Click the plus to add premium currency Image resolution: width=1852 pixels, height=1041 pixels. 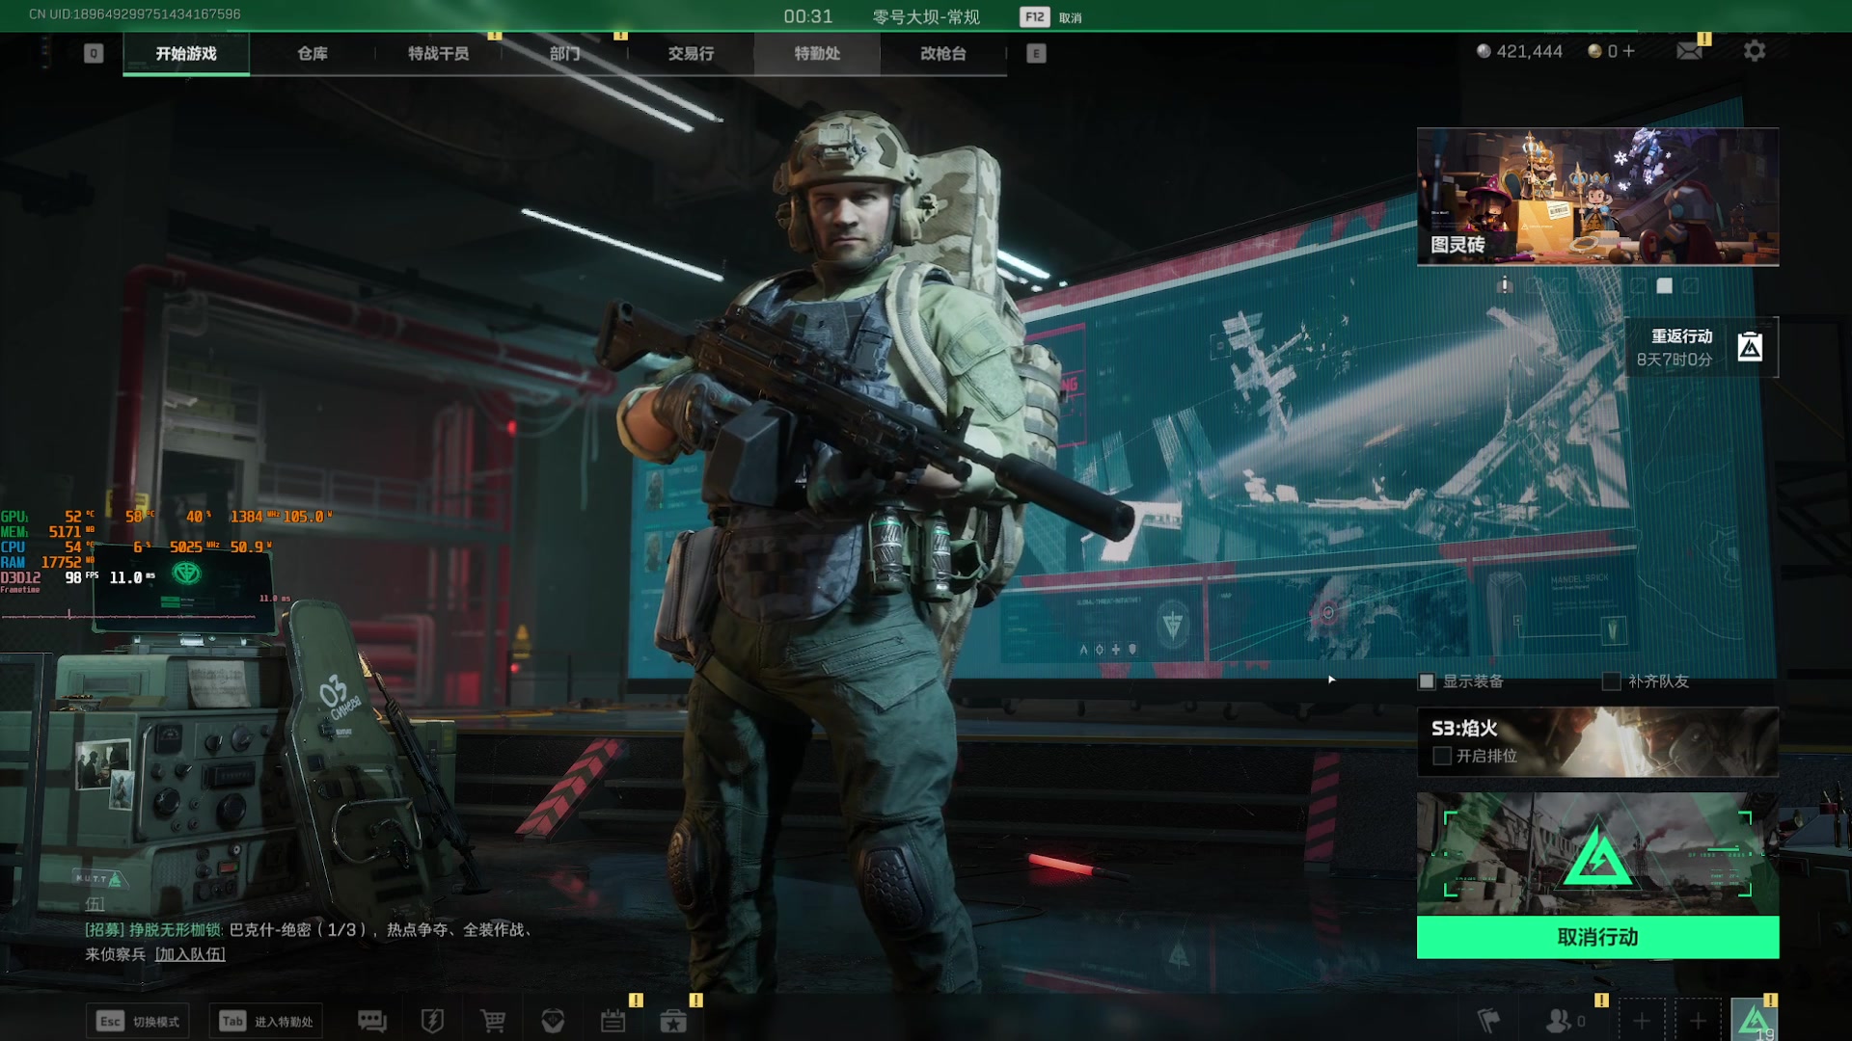(1629, 51)
